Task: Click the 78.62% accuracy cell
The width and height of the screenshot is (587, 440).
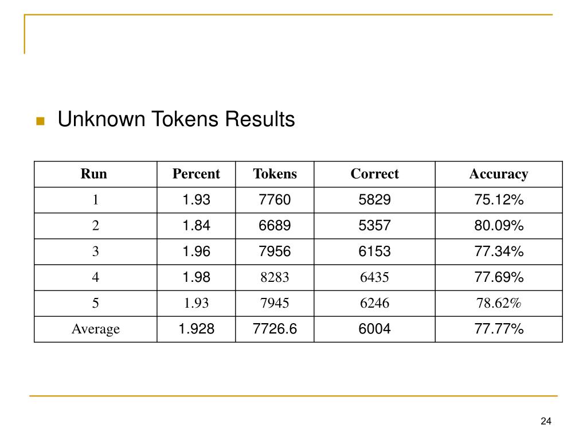Action: (x=499, y=304)
